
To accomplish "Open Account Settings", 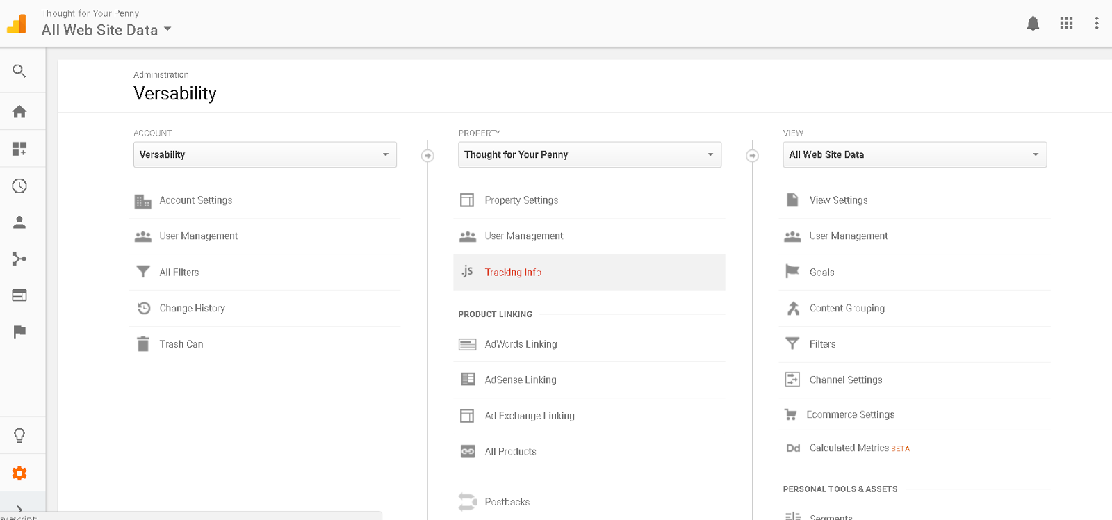I will [x=196, y=200].
